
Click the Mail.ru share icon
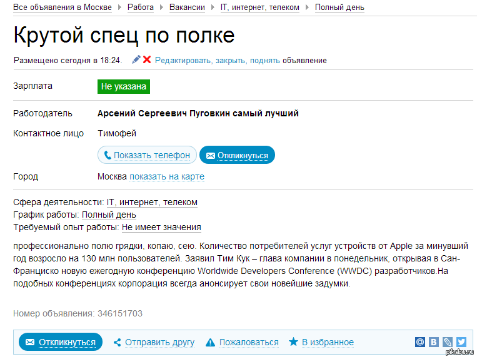(x=420, y=342)
